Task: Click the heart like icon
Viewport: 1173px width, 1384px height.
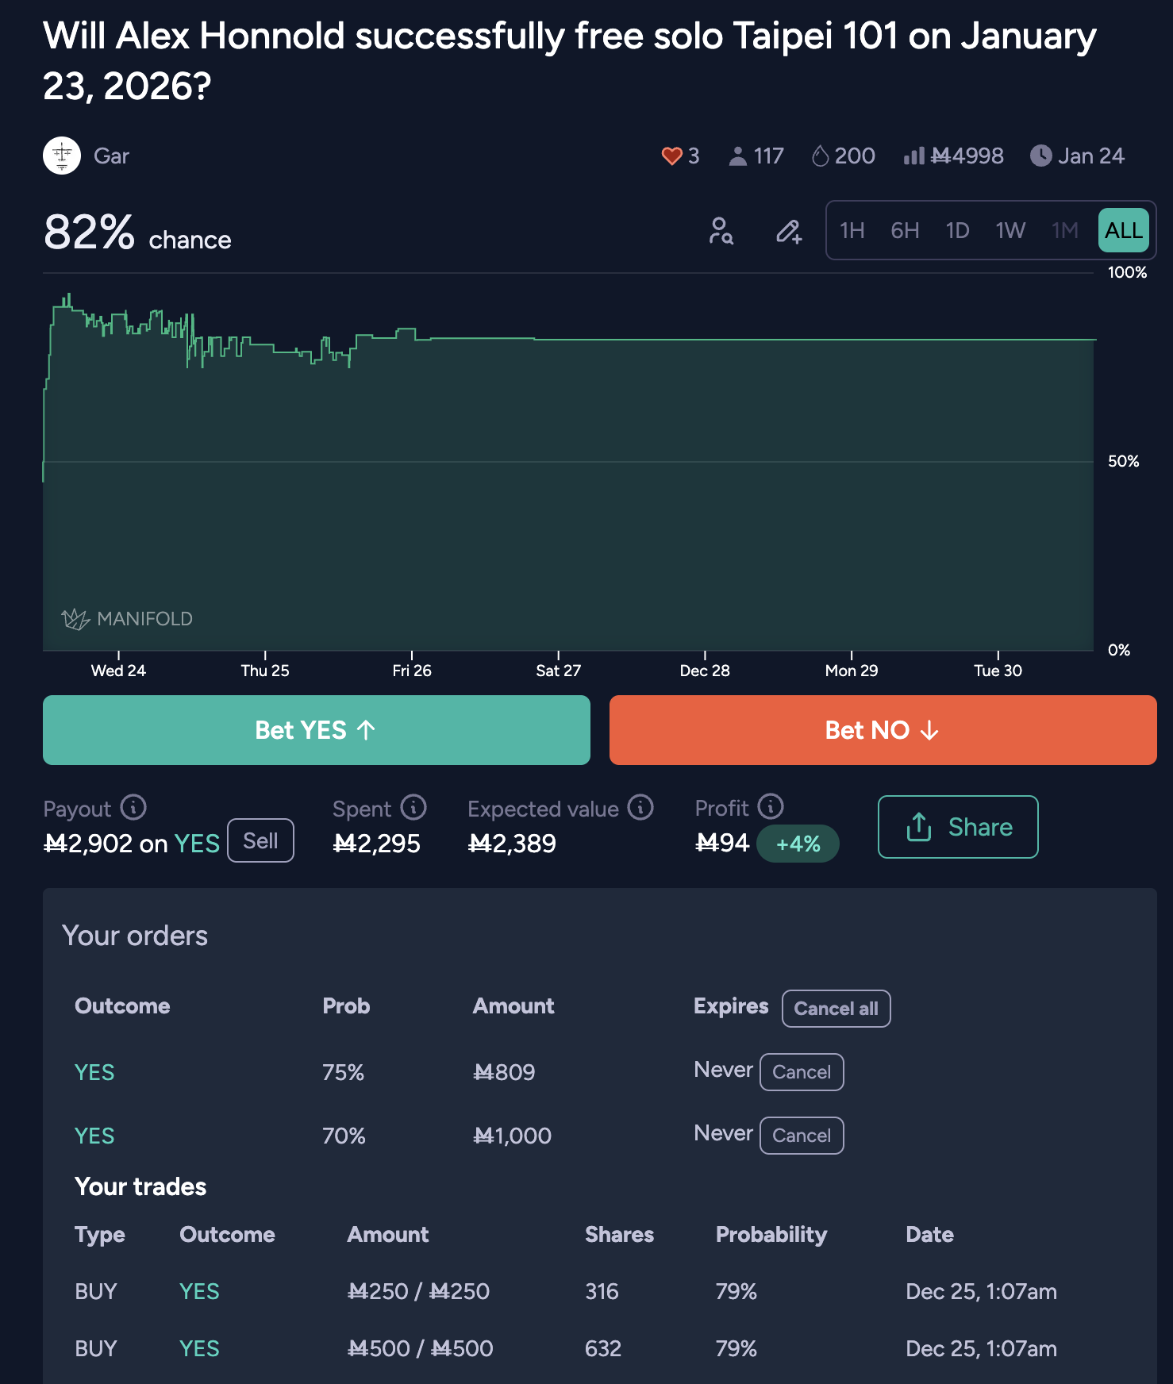Action: pyautogui.click(x=672, y=156)
